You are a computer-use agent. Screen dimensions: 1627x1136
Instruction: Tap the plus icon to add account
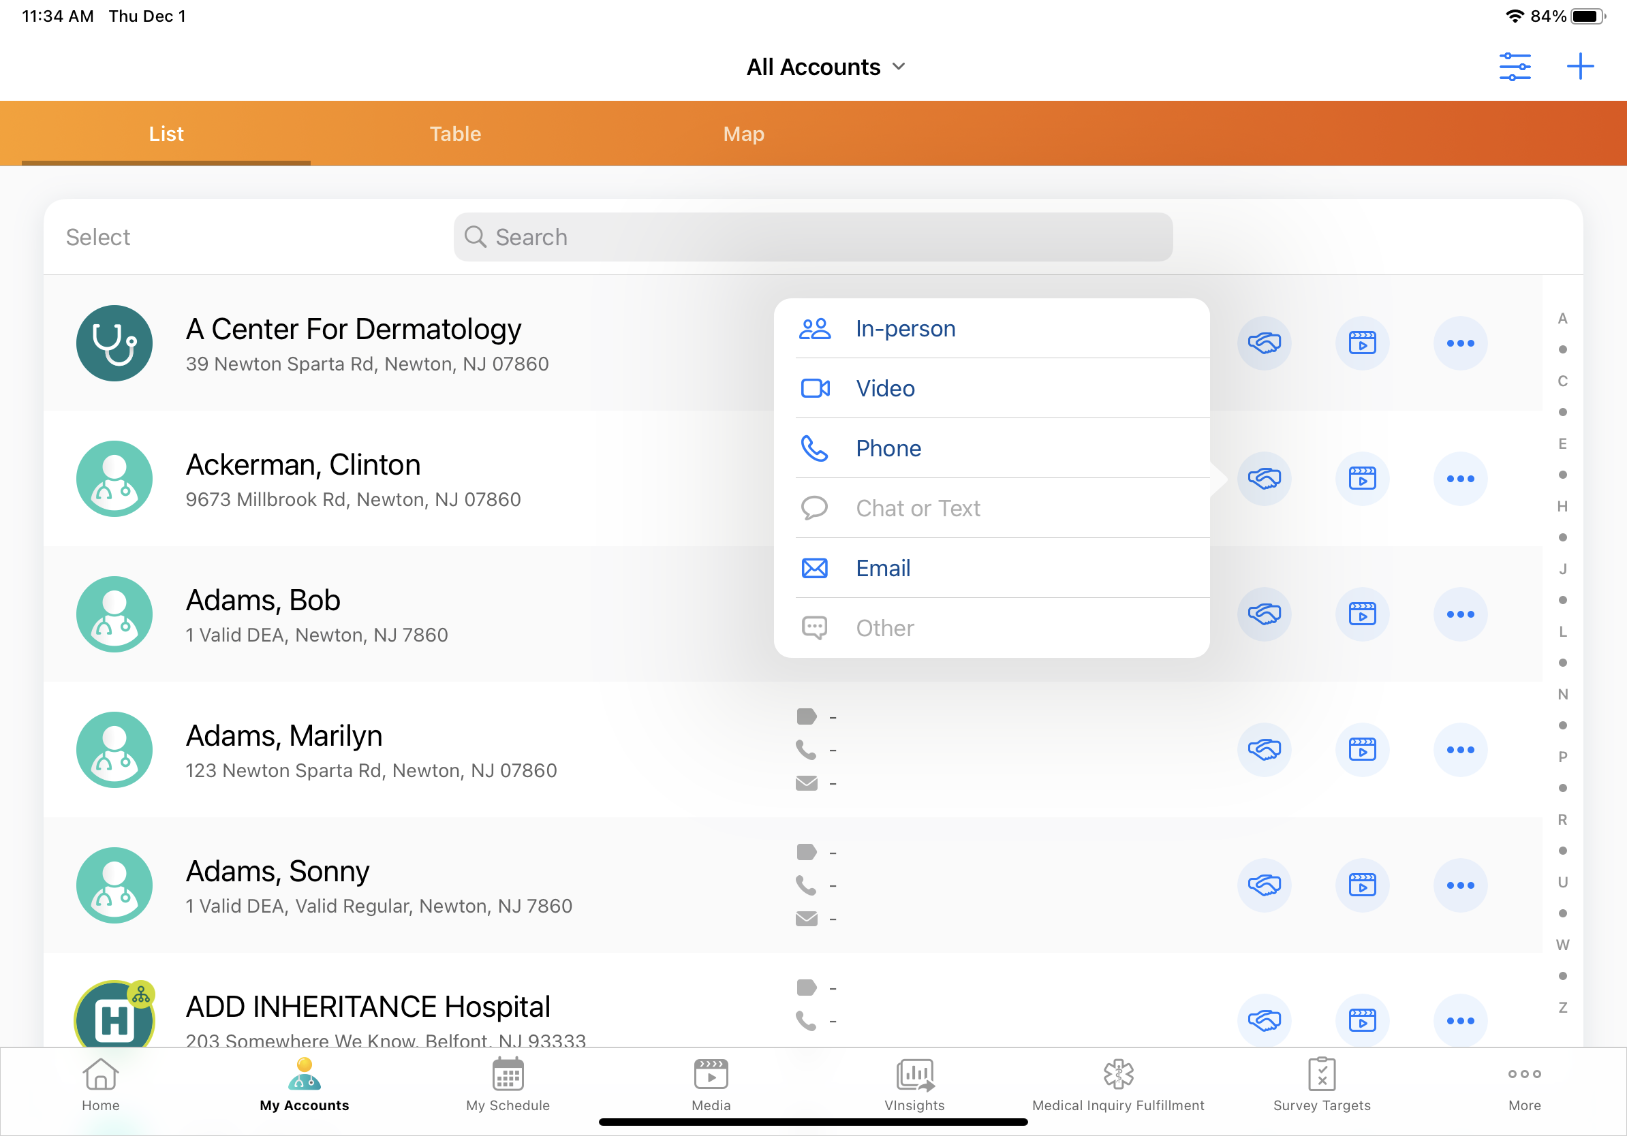click(x=1579, y=67)
